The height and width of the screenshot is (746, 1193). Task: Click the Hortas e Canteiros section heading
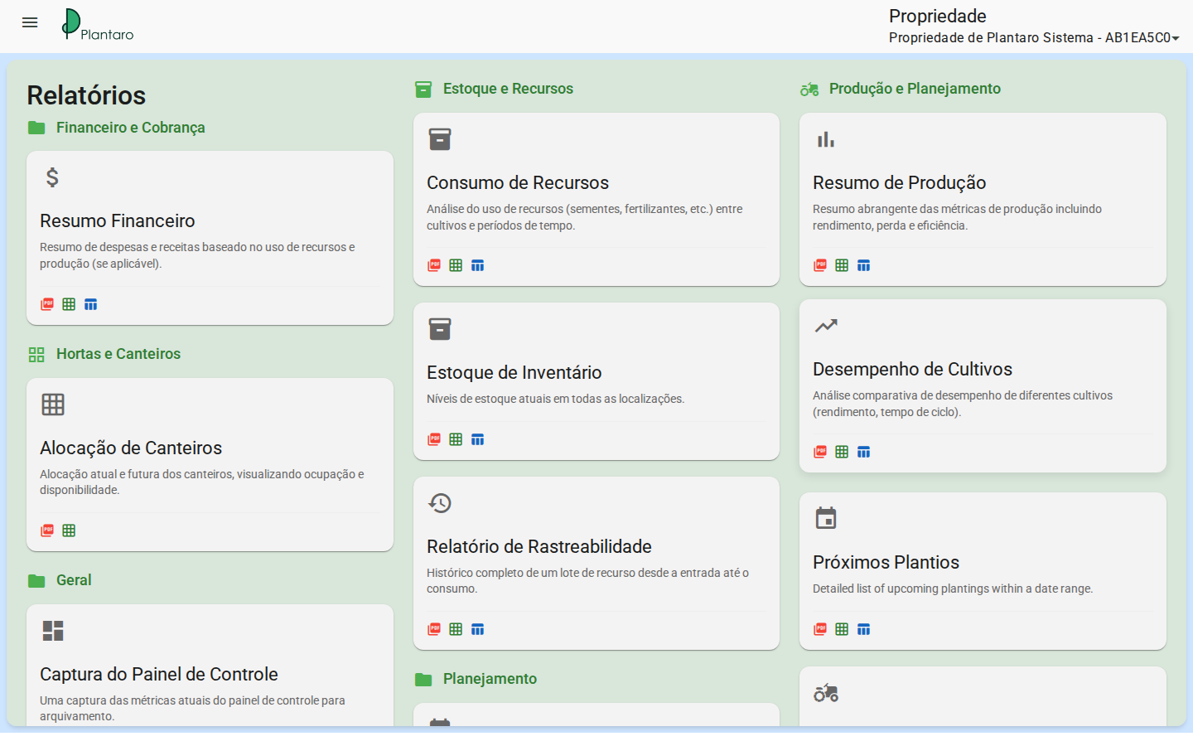point(118,354)
